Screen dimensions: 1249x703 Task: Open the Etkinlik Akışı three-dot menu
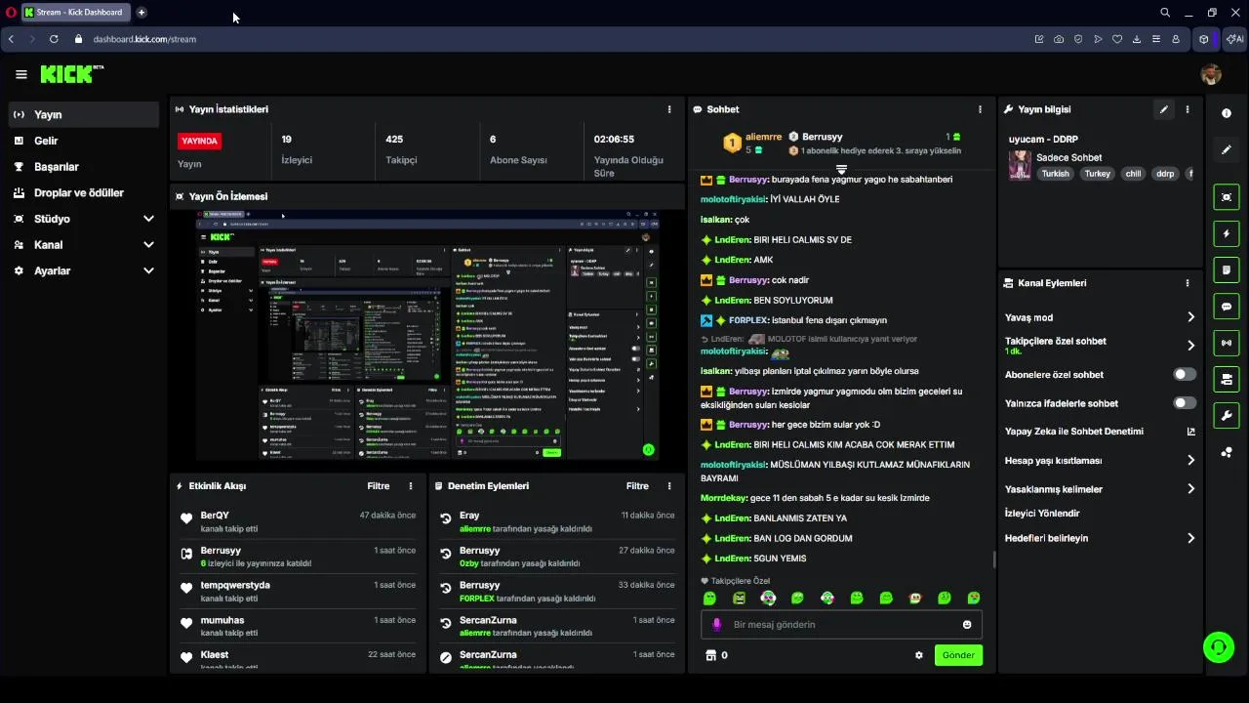tap(411, 486)
